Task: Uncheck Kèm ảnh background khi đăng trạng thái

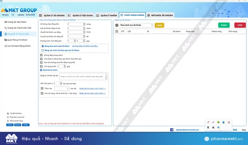Action: 42,62
